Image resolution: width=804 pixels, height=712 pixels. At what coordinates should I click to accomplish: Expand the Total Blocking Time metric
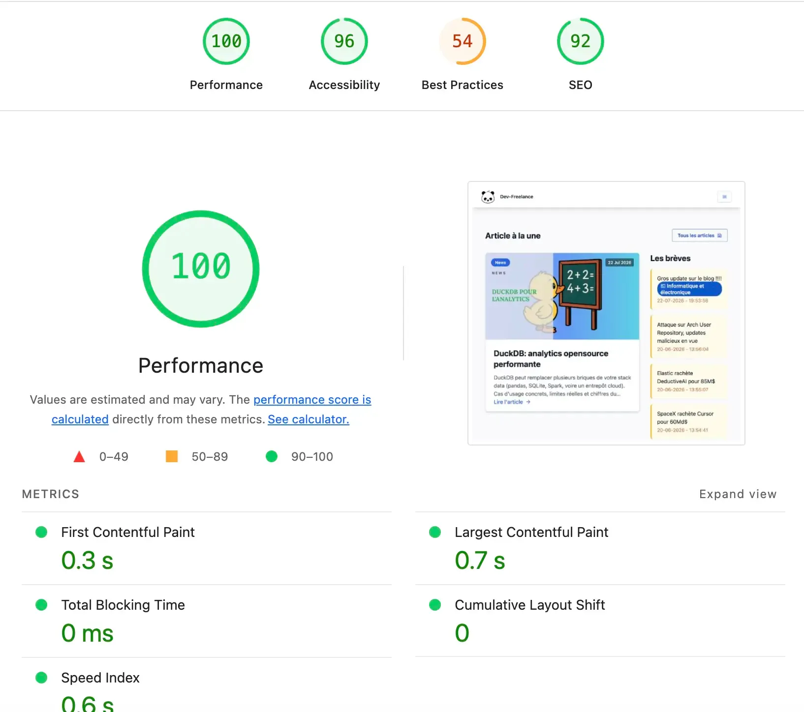(x=207, y=621)
